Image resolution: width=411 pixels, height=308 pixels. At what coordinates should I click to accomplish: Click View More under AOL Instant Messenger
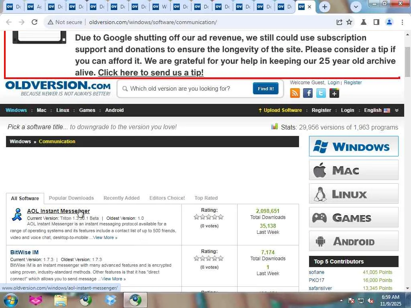105,237
